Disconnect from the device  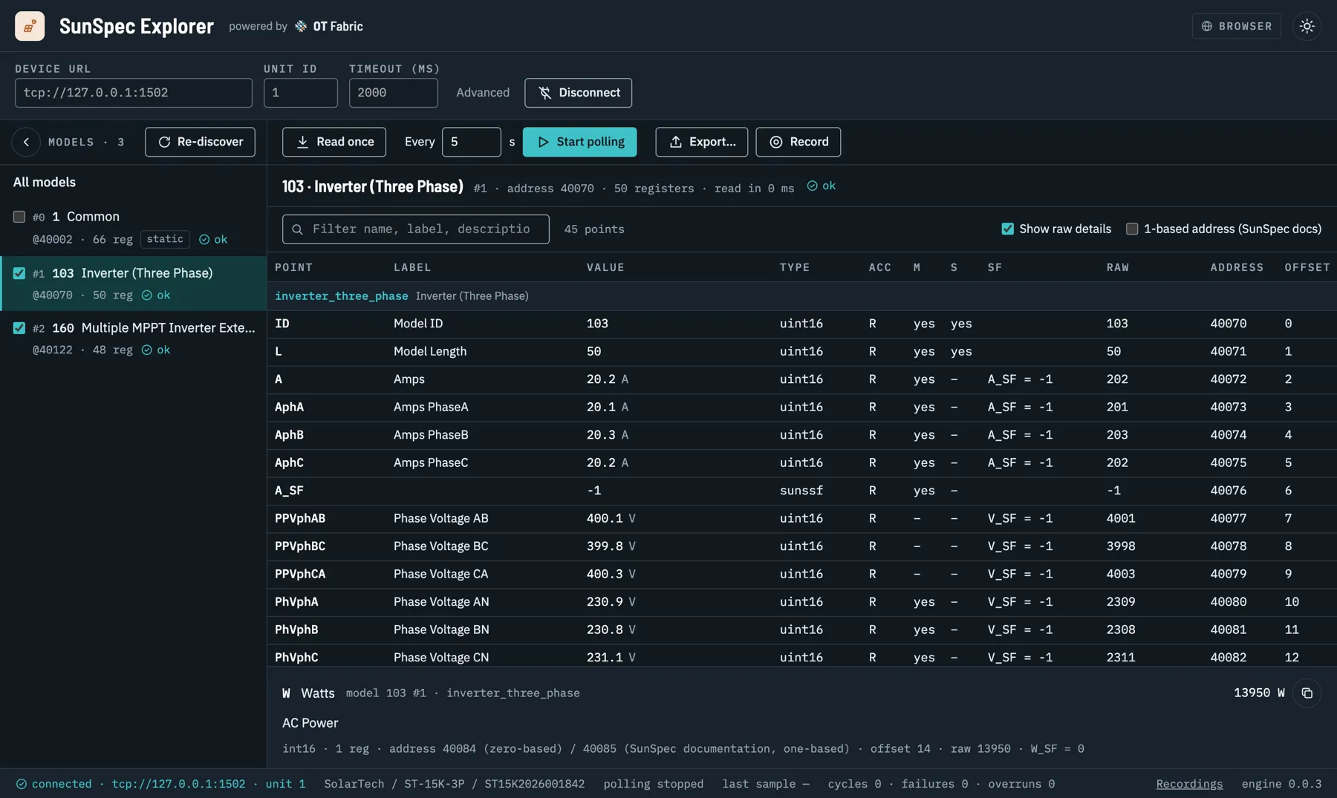578,93
